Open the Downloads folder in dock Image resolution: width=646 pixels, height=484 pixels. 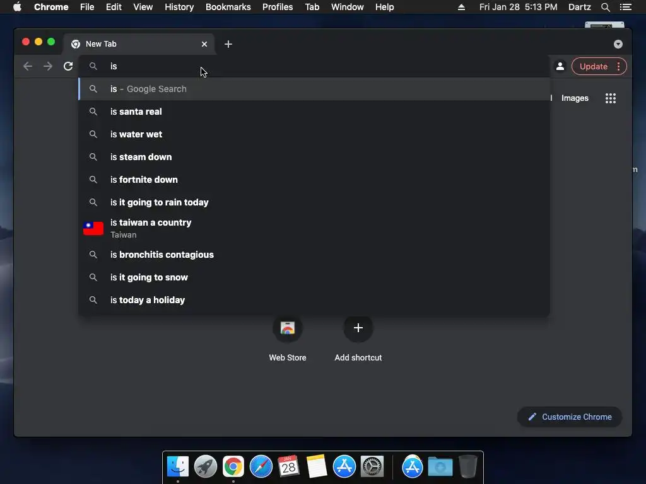coord(440,467)
